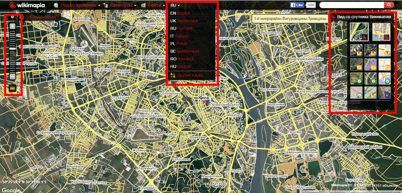
Task: Click Другие языки for more languages
Action: (x=190, y=75)
